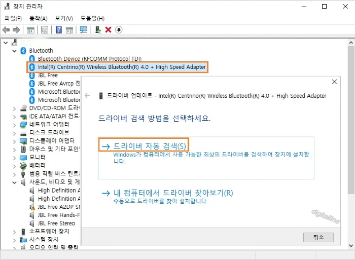The image size is (355, 260).
Task: Collapse the Bluetooth category
Action: 14,51
